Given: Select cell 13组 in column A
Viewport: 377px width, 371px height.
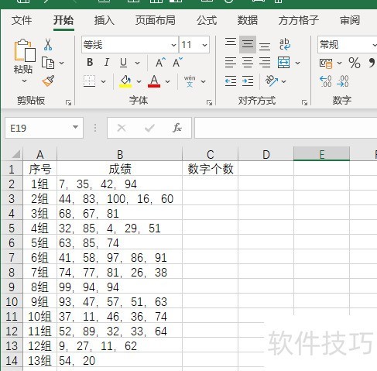Looking at the screenshot, I should tap(39, 360).
